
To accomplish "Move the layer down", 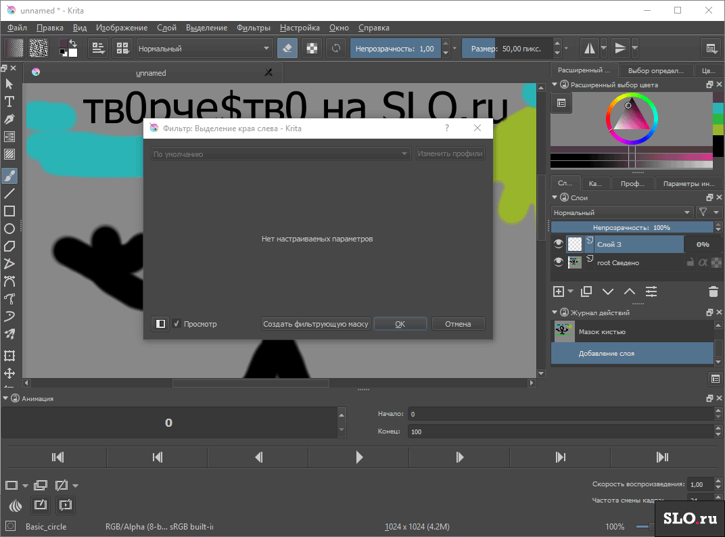I will pyautogui.click(x=607, y=291).
